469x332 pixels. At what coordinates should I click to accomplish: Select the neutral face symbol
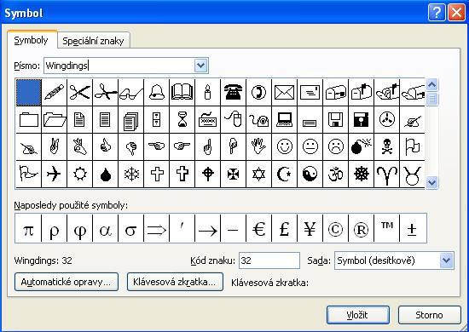pos(310,147)
